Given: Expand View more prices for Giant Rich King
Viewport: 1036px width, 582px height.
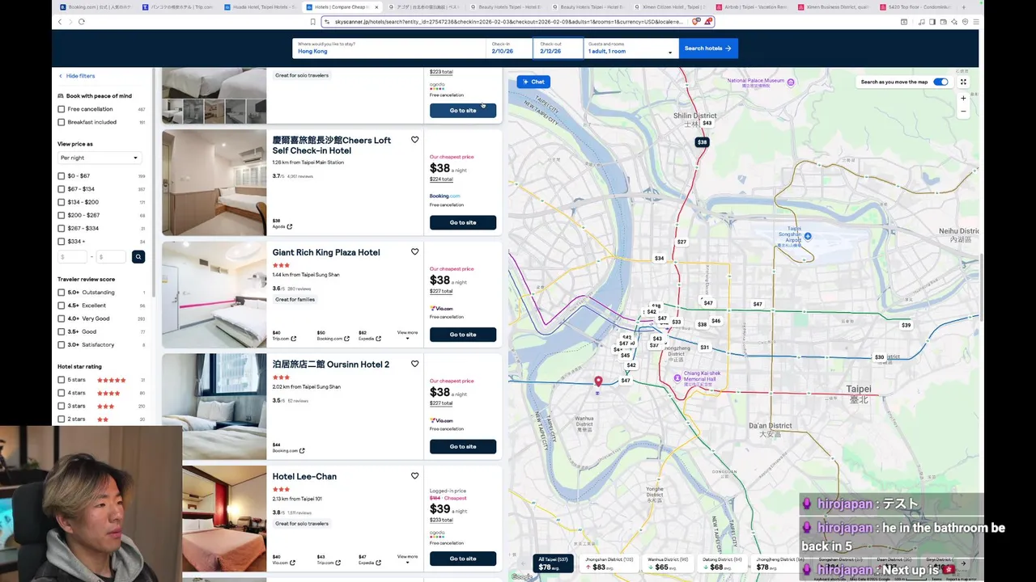Looking at the screenshot, I should pyautogui.click(x=407, y=335).
